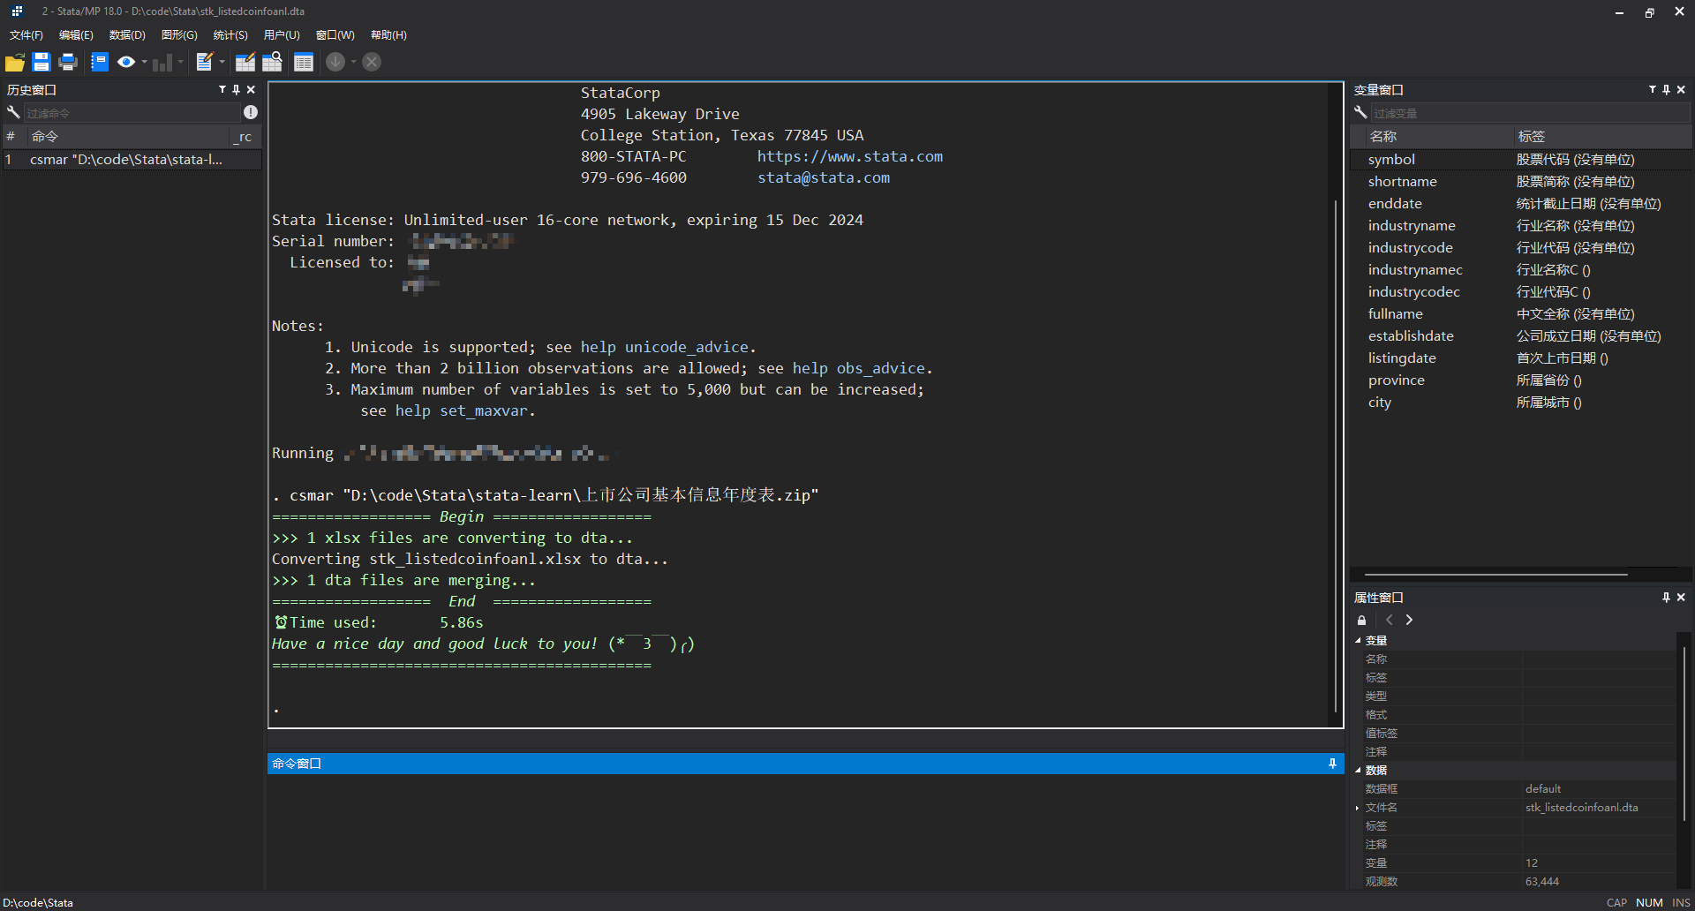The width and height of the screenshot is (1695, 911).
Task: Toggle the lock icon in Properties window
Action: [x=1361, y=621]
